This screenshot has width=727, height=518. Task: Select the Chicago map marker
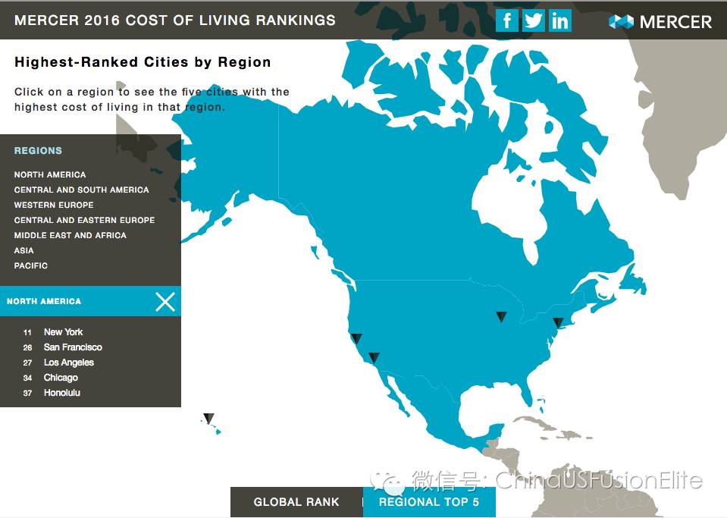[x=501, y=317]
